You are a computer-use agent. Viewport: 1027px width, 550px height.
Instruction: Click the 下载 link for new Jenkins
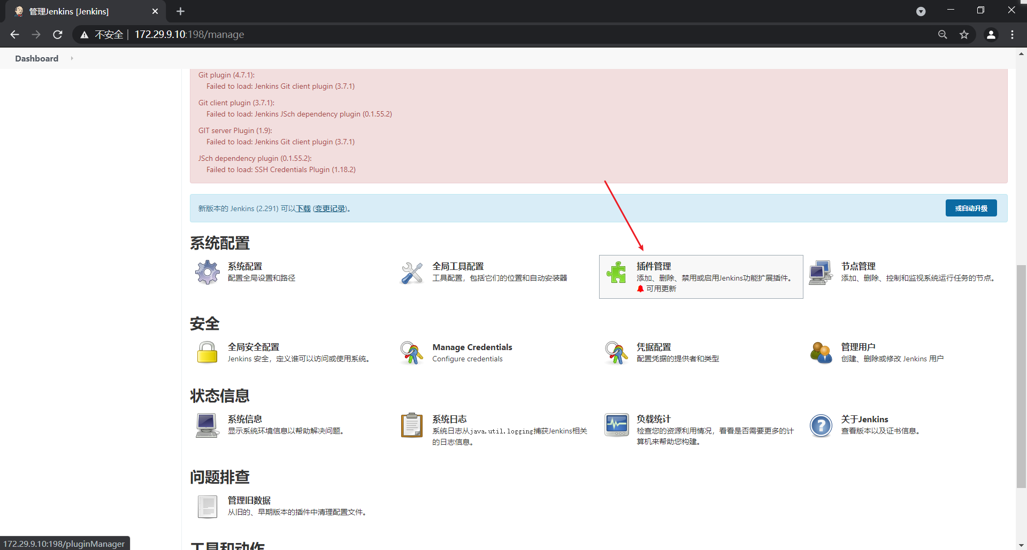(x=303, y=208)
